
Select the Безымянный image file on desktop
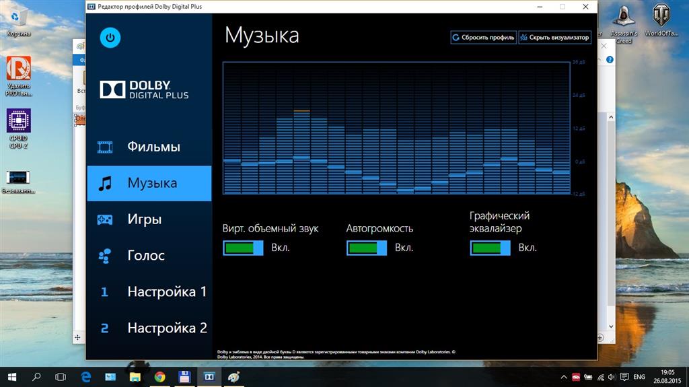click(18, 182)
